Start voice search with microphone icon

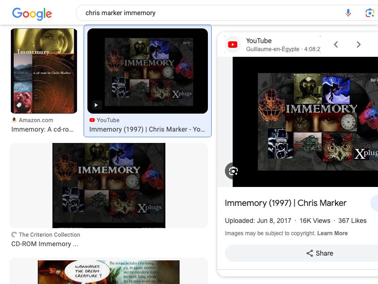[x=348, y=13]
